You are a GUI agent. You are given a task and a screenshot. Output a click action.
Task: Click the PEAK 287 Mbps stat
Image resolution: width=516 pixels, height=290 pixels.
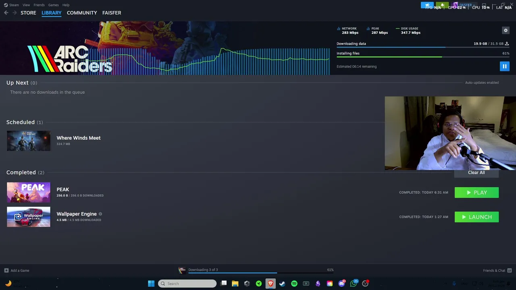point(377,31)
